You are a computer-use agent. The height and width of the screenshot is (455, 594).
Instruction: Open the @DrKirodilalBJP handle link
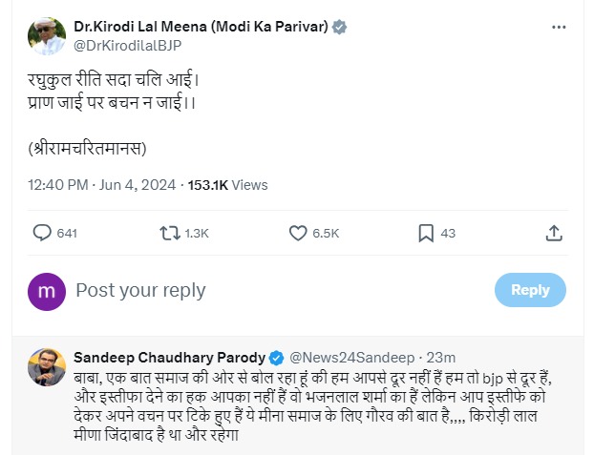[126, 45]
